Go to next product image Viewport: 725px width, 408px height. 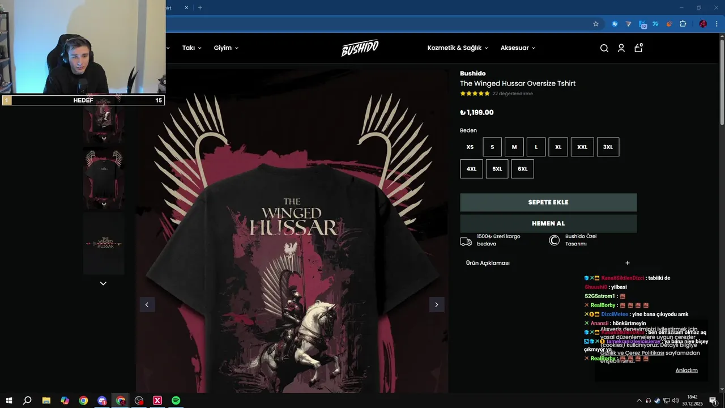point(436,304)
